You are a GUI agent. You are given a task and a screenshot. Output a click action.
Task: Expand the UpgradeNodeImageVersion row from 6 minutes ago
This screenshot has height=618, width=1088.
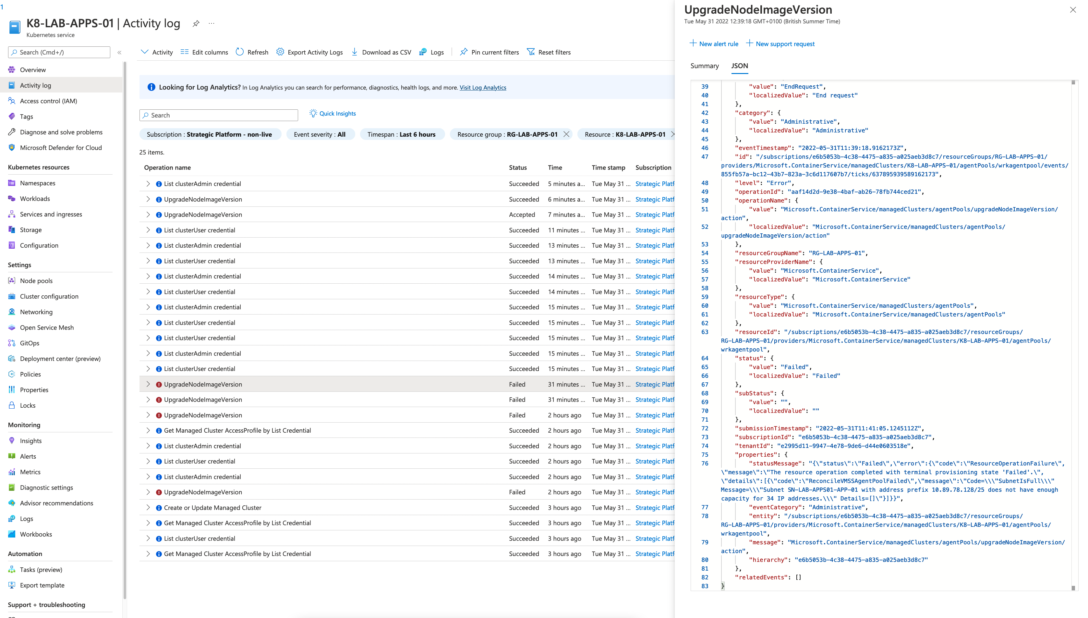[148, 199]
